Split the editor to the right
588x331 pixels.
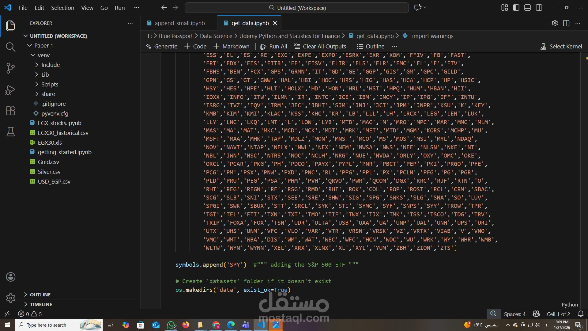coord(566,23)
